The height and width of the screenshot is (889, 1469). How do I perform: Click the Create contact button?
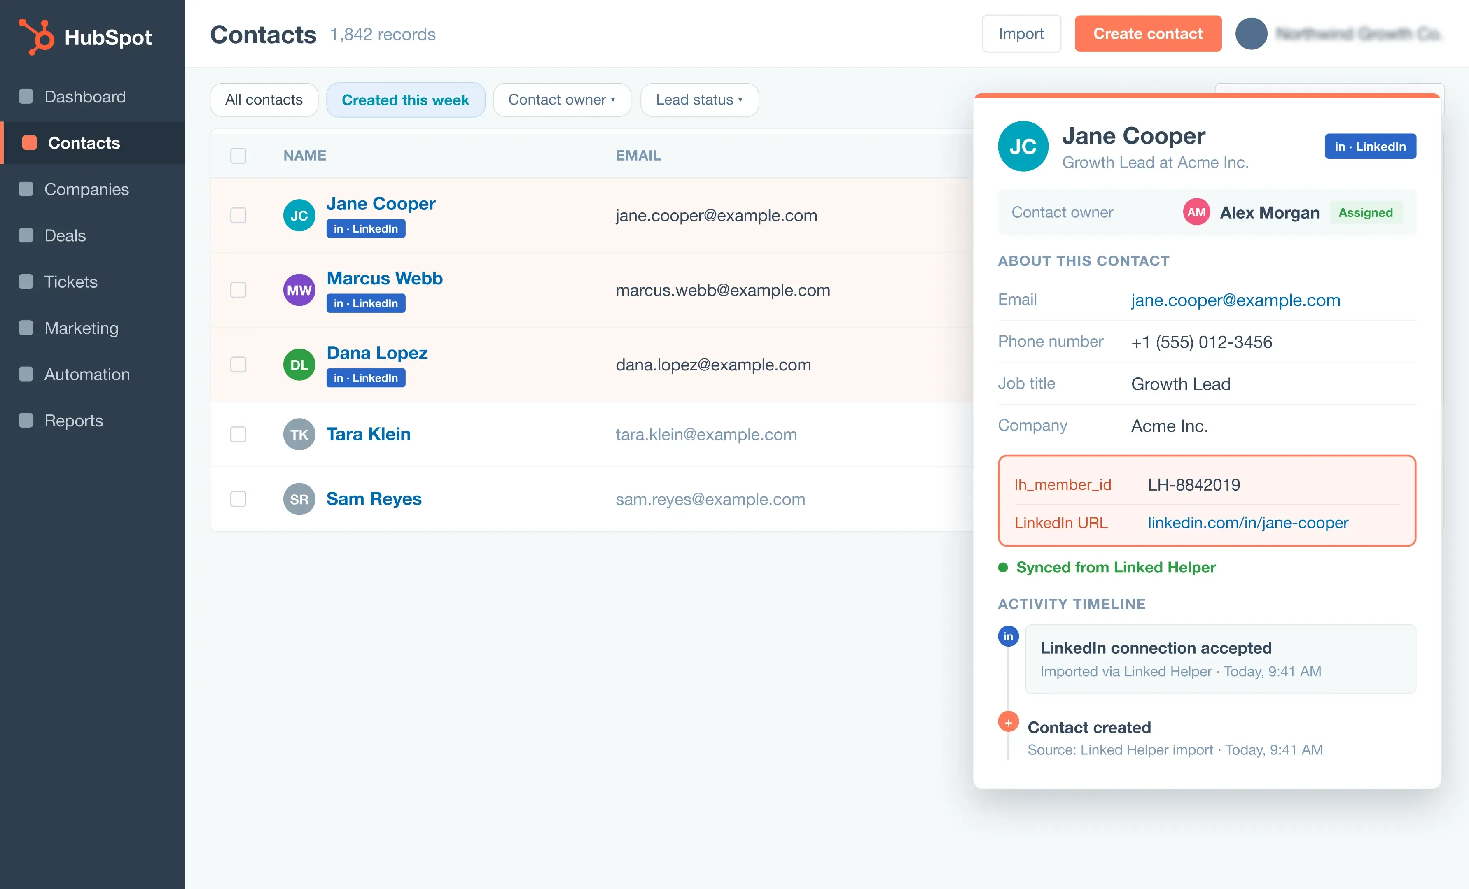pos(1148,34)
